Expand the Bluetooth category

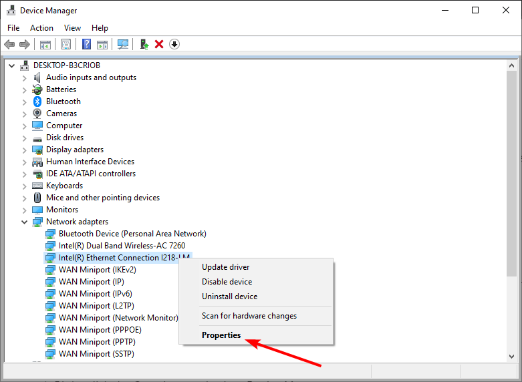click(24, 102)
